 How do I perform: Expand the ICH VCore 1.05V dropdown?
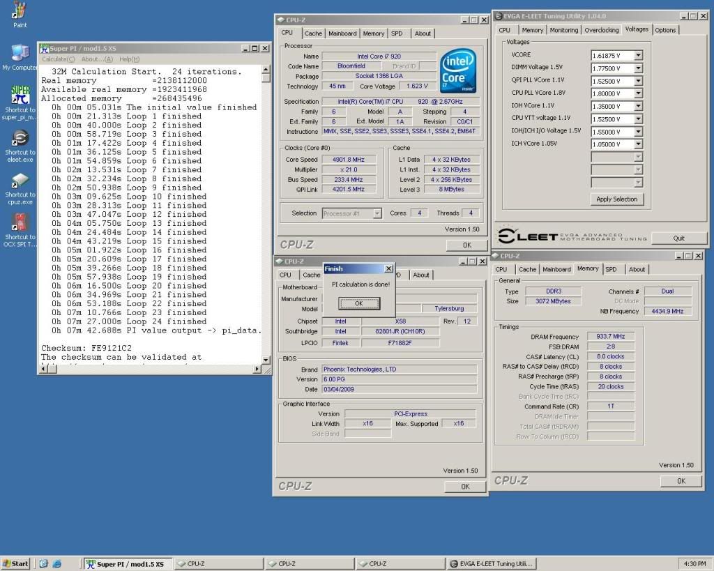pyautogui.click(x=638, y=144)
